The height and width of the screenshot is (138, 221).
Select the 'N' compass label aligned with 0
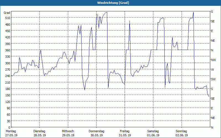212,128
